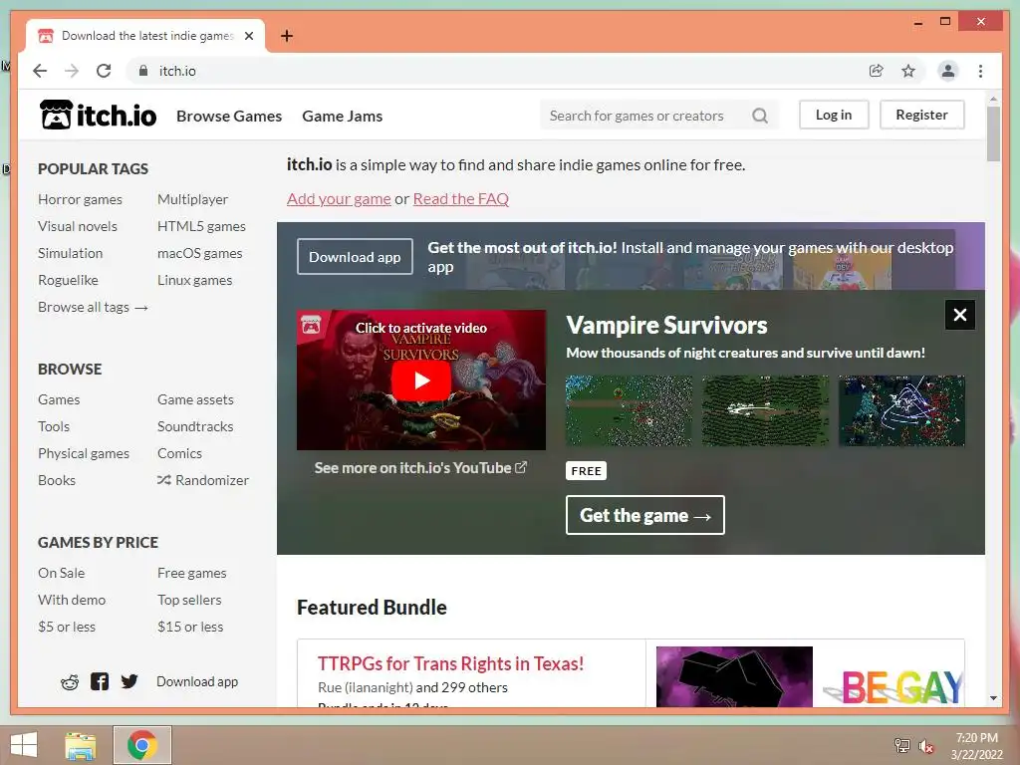Browse Simulation tag
Screen dimensions: 1020x765
click(x=71, y=253)
